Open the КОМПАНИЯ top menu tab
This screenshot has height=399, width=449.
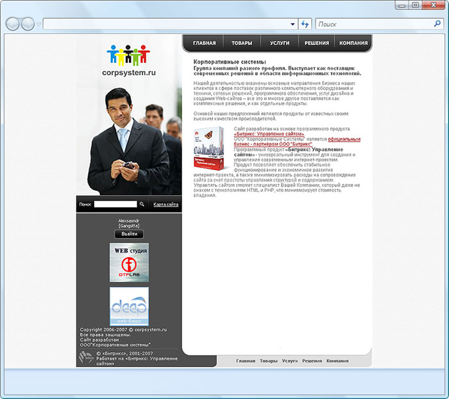tap(353, 43)
